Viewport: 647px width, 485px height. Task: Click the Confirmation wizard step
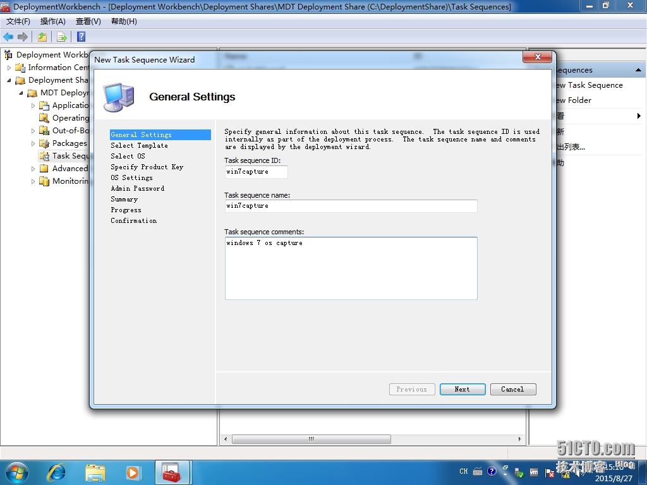click(134, 220)
